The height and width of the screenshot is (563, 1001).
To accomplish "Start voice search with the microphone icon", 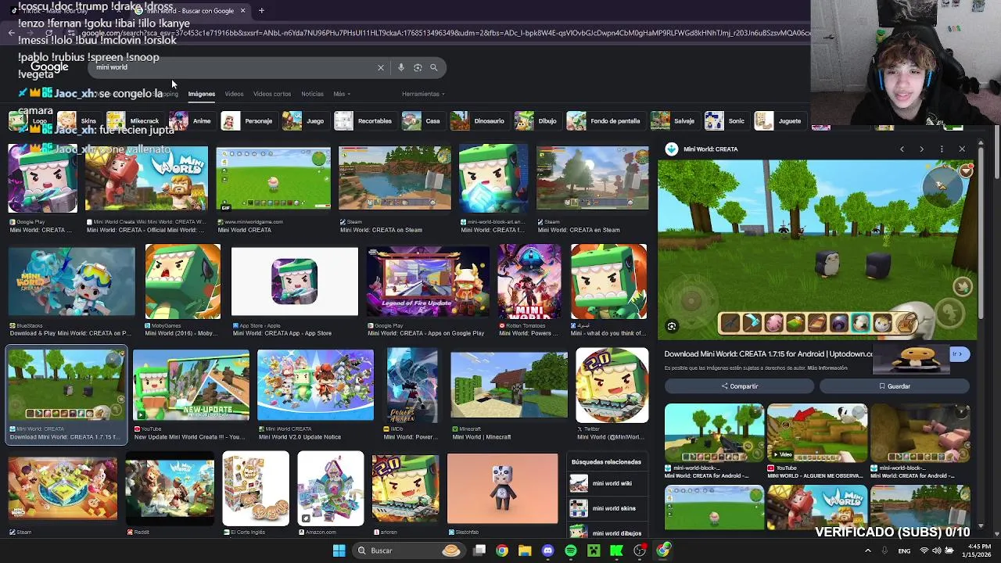I will (x=401, y=67).
